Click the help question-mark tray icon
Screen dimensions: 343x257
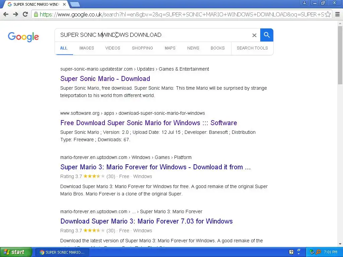[x=291, y=252]
